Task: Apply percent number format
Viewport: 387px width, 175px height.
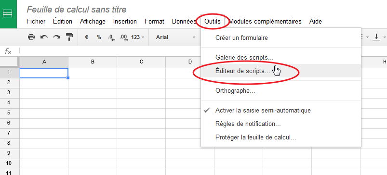Action: (99, 37)
